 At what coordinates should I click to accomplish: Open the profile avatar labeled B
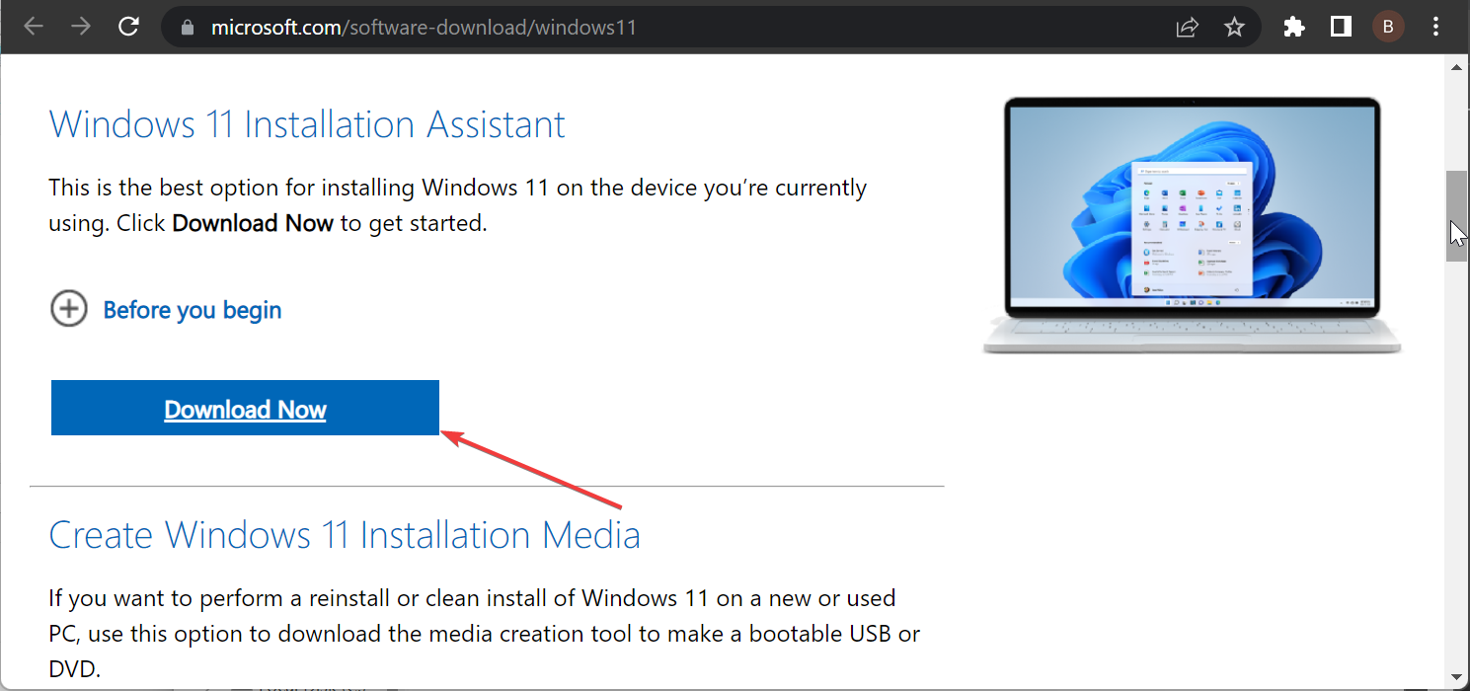pyautogui.click(x=1388, y=28)
